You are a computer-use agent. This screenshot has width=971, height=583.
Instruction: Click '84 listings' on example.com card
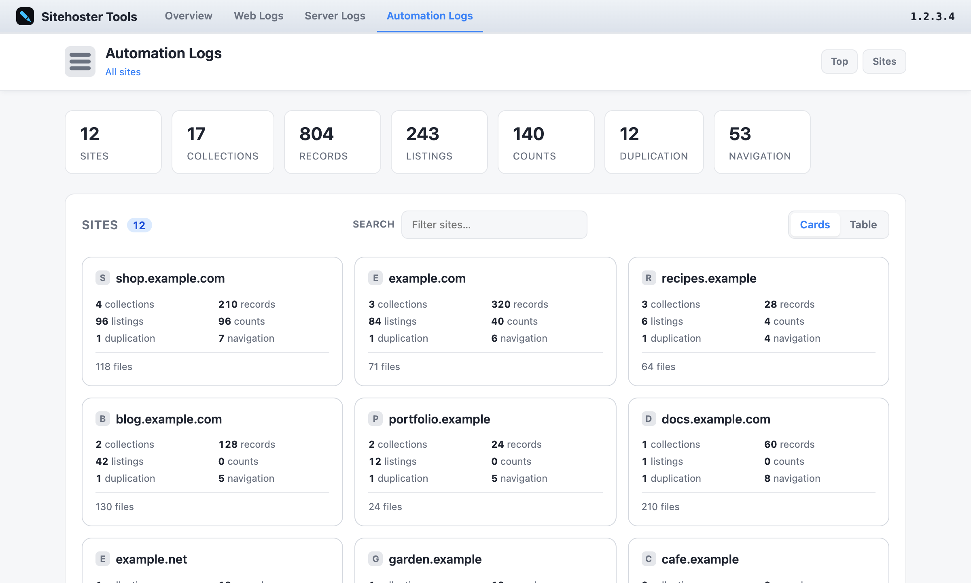pyautogui.click(x=392, y=321)
